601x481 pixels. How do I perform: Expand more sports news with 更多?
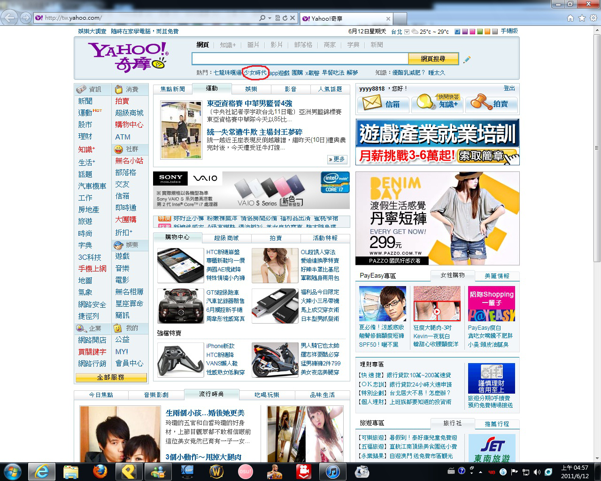(337, 159)
